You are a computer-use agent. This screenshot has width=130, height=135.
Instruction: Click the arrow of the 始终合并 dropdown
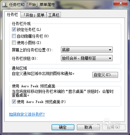[110, 58]
